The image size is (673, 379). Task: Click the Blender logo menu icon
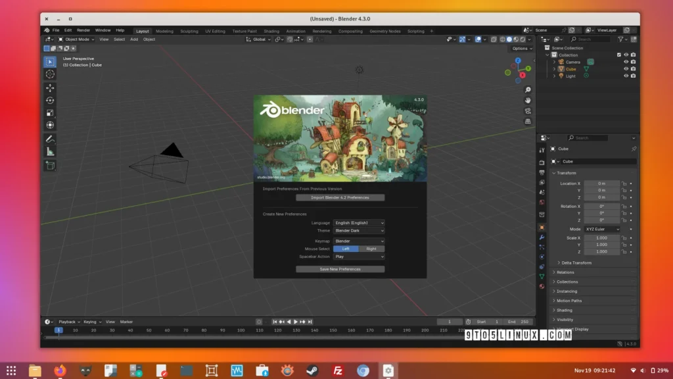click(x=47, y=30)
